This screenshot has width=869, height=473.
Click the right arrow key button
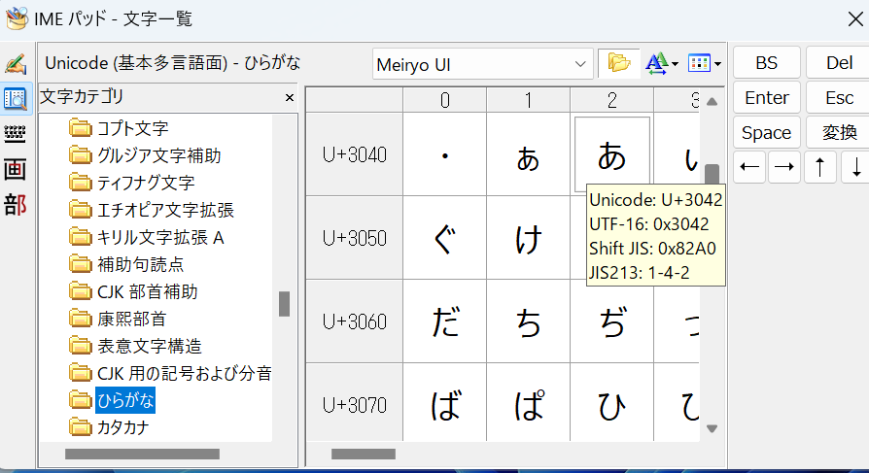[x=784, y=167]
